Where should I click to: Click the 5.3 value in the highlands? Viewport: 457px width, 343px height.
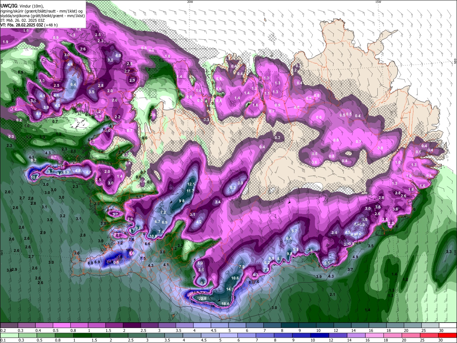[x=233, y=188]
